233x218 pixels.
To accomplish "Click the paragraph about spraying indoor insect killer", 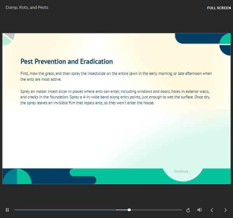I will 116,97.
